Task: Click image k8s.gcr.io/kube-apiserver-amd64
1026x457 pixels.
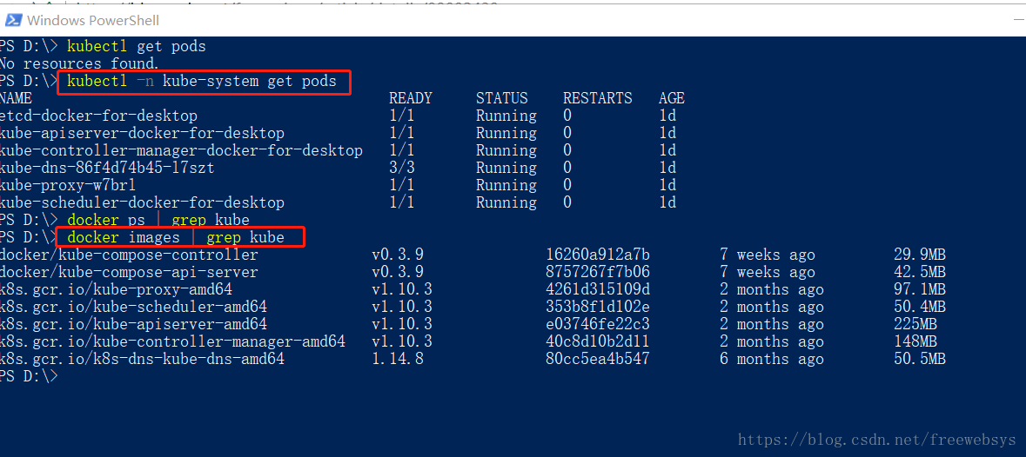Action: tap(133, 324)
